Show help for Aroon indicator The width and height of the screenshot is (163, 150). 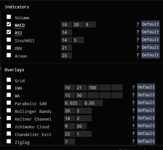[138, 55]
